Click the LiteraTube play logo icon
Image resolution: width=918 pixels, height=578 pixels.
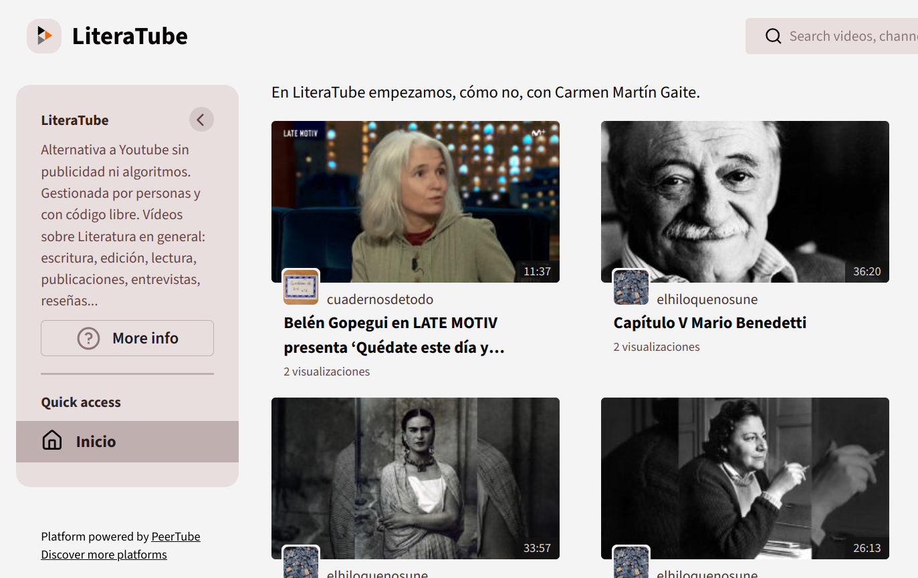click(44, 36)
